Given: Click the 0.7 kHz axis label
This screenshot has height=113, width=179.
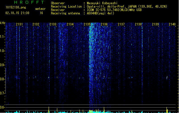Looking at the screenshot, I should click(x=2, y=93).
